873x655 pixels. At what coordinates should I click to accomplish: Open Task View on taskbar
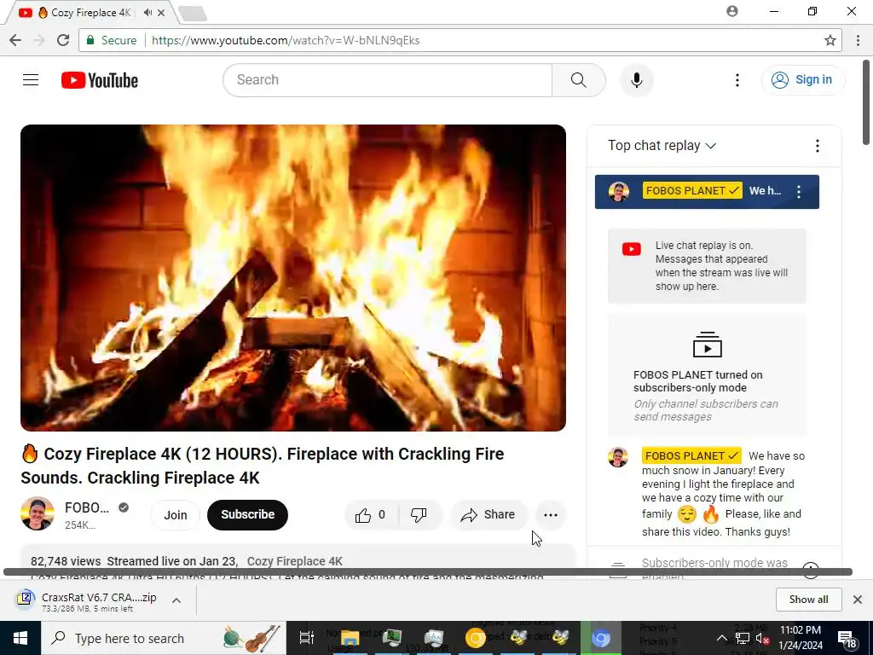[307, 638]
